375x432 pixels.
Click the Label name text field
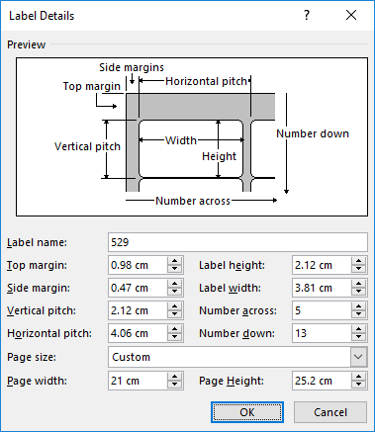(237, 242)
